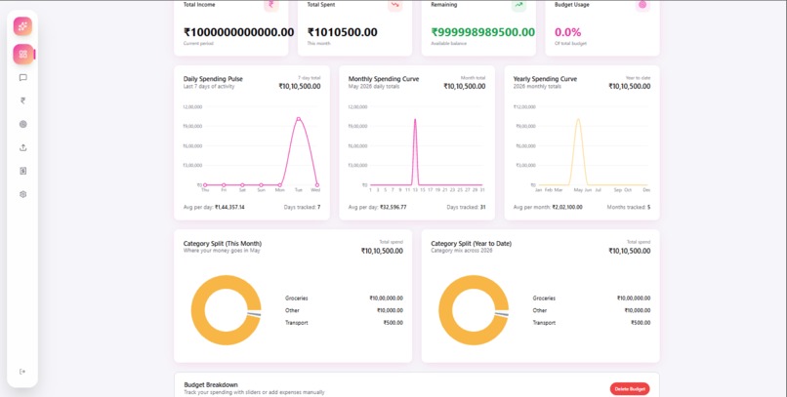Click the app logo at top of sidebar
Viewport: 787px width, 397px height.
point(22,26)
